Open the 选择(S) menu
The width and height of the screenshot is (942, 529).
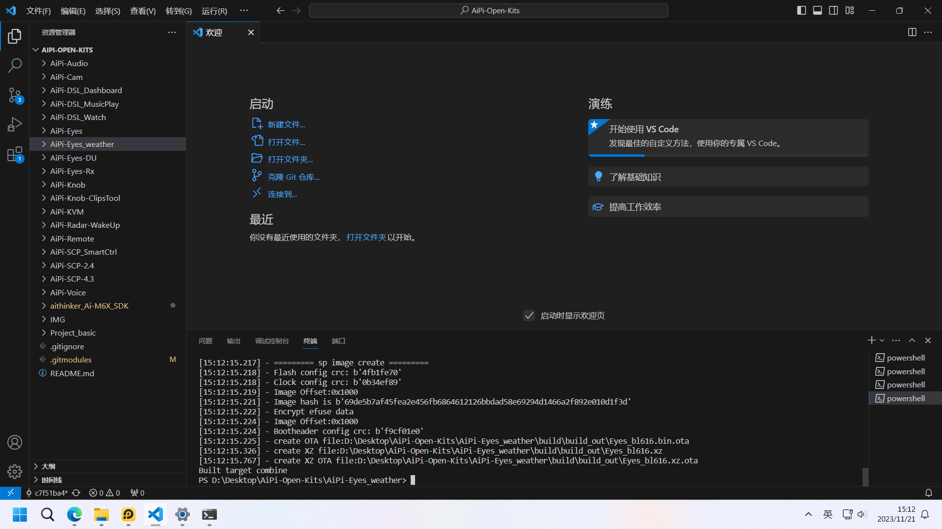(x=107, y=11)
